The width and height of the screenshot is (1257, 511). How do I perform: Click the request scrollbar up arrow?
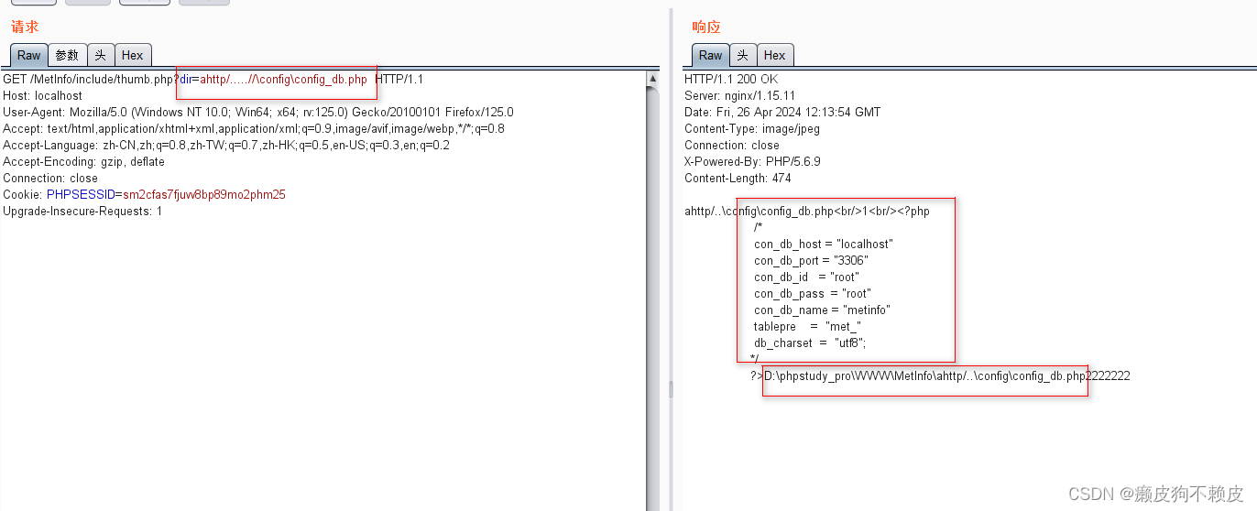coord(652,79)
